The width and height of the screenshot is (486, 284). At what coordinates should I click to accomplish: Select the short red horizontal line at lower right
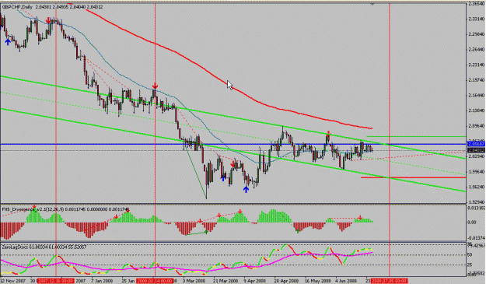tap(413, 177)
